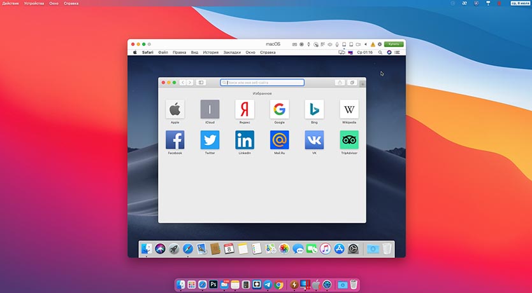The image size is (532, 293).
Task: Open Launchpad rocket in guest dock
Action: point(174,249)
